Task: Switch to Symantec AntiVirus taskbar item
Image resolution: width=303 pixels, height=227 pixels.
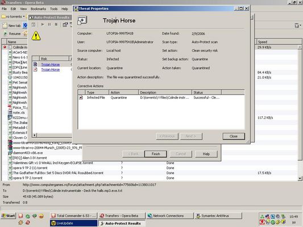Action: pyautogui.click(x=218, y=216)
